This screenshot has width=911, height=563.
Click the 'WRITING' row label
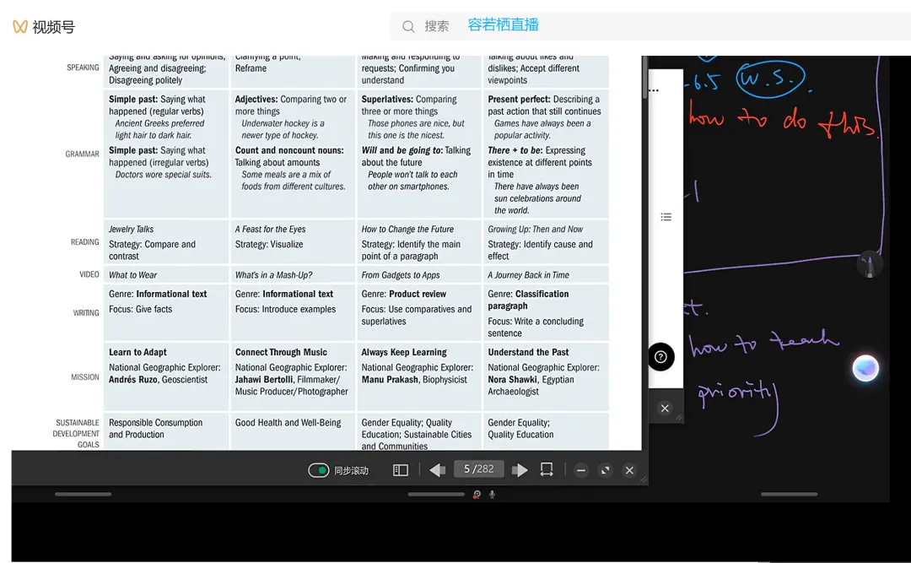tap(86, 313)
